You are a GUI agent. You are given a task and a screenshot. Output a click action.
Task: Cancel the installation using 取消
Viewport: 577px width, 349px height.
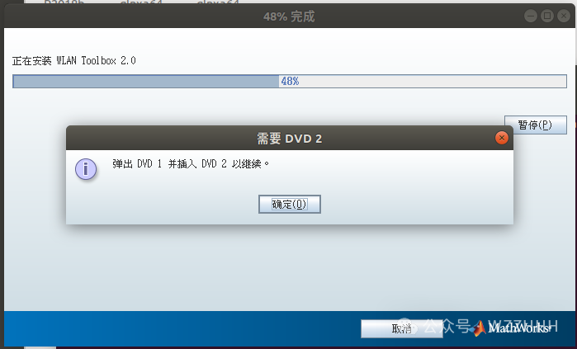tap(401, 328)
